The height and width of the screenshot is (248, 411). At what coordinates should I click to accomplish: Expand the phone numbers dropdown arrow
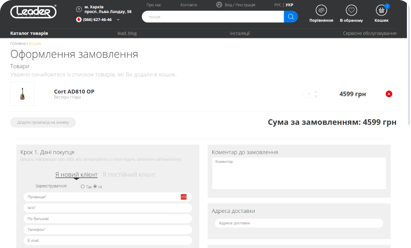pos(118,20)
